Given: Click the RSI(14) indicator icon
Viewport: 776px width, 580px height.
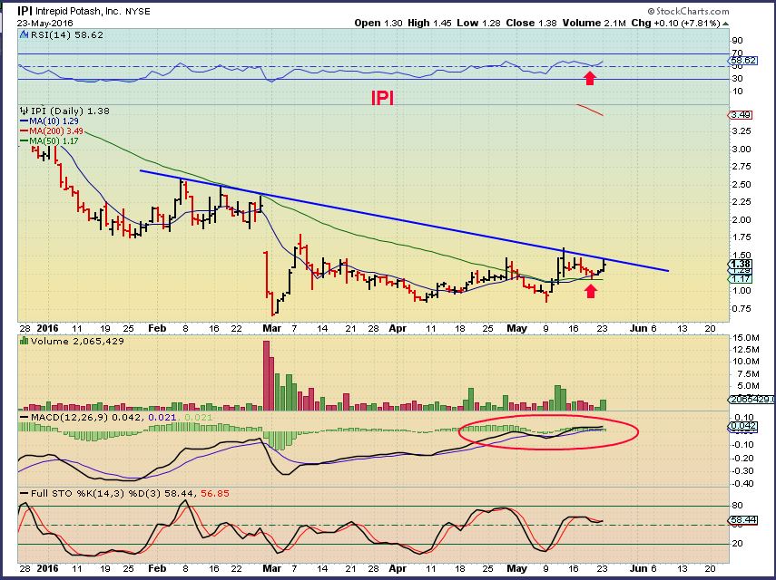Looking at the screenshot, I should point(24,34).
